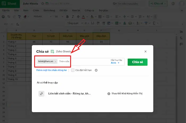Click the print icon in the toolbar
The width and height of the screenshot is (186, 123).
(3, 17)
